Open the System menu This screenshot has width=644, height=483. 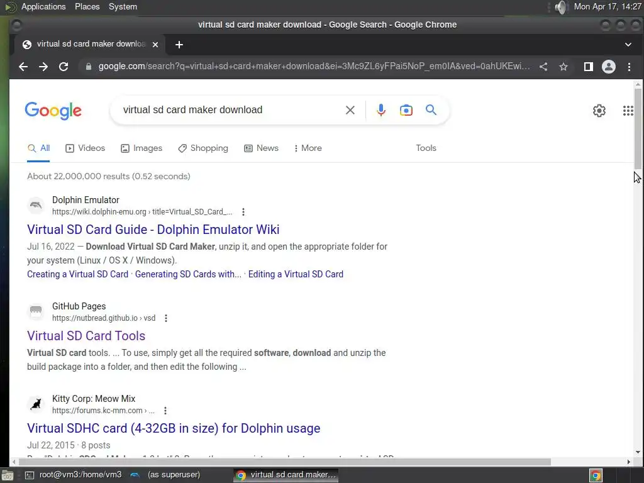123,6
